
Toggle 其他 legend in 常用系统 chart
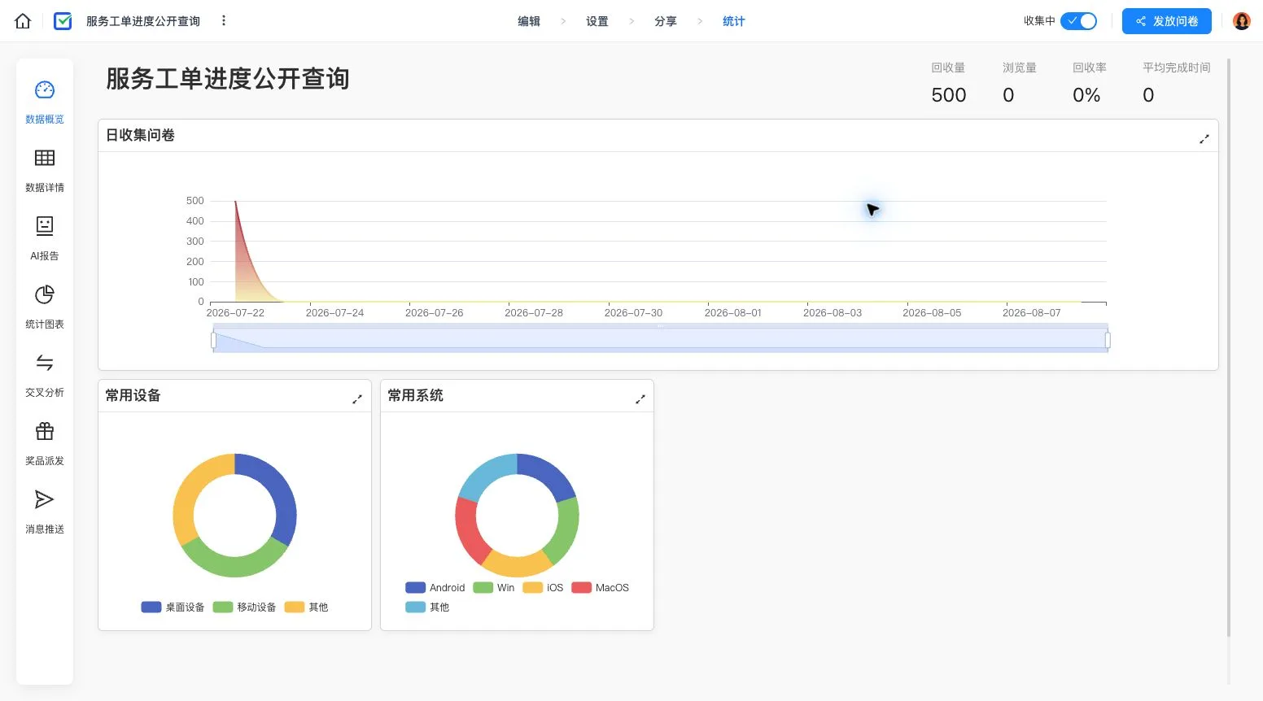427,607
